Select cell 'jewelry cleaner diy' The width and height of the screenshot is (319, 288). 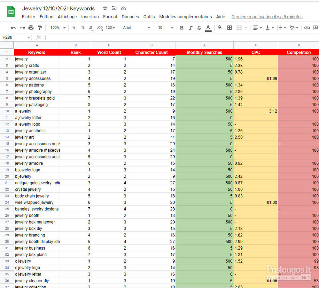coord(37,281)
